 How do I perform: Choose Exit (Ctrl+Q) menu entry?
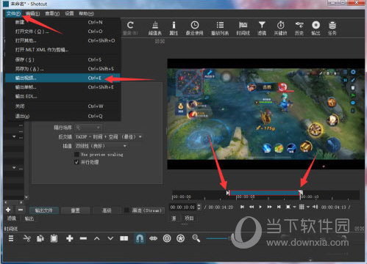[63, 116]
